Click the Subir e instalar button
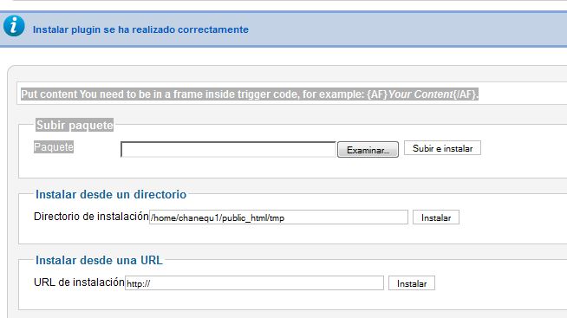 click(x=442, y=148)
